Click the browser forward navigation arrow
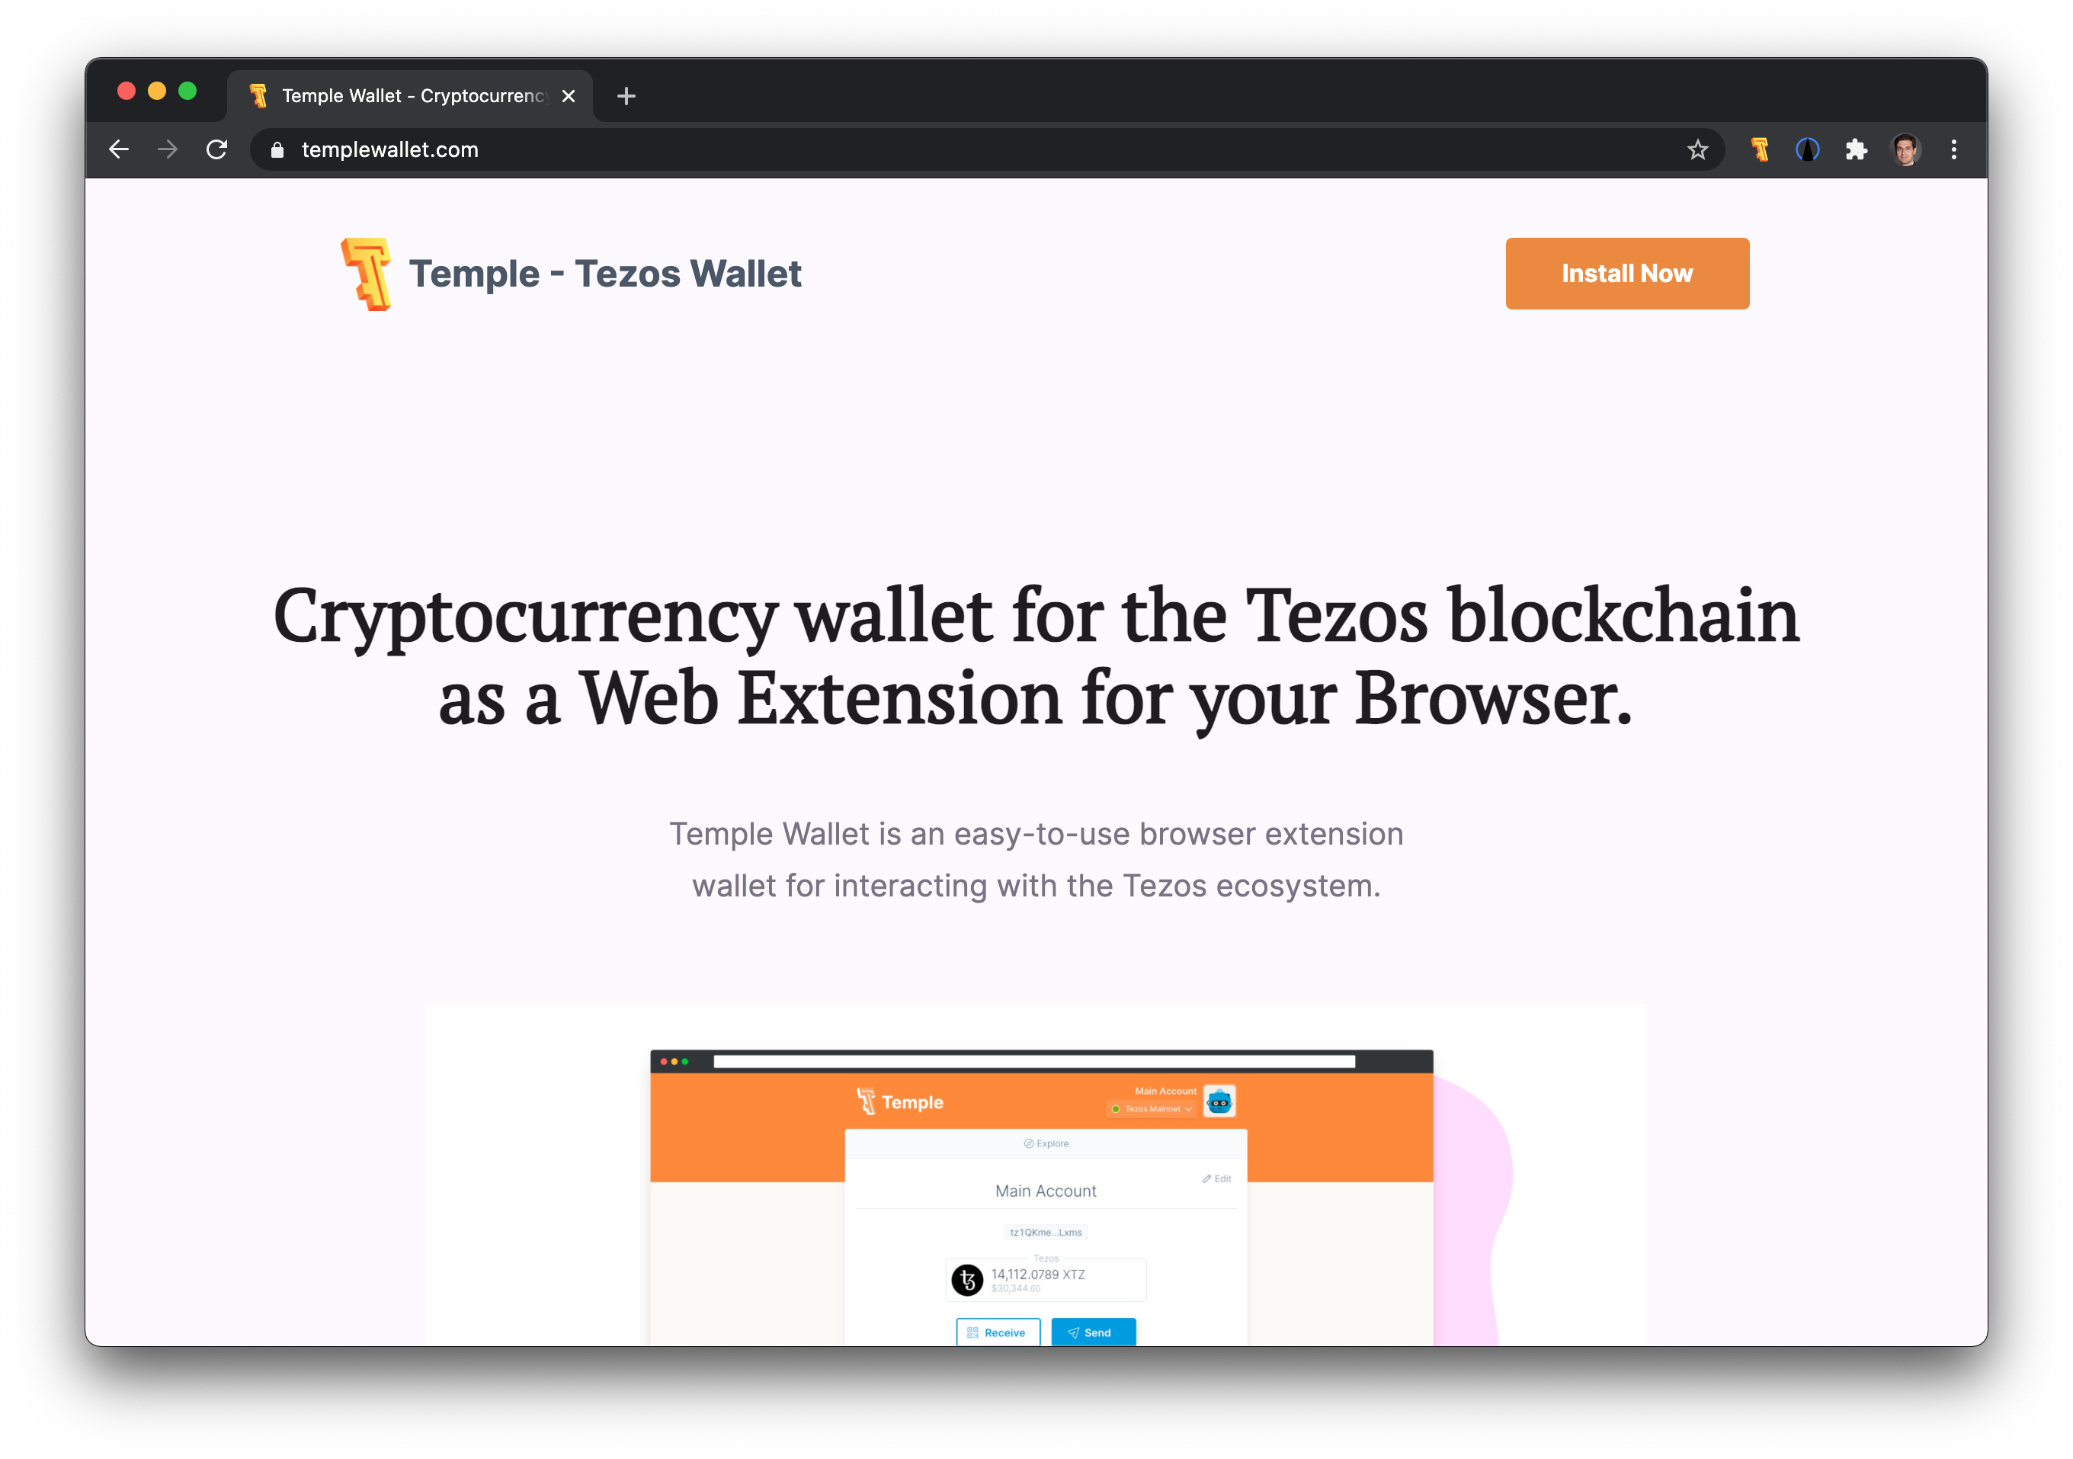The height and width of the screenshot is (1459, 2073). coord(171,150)
